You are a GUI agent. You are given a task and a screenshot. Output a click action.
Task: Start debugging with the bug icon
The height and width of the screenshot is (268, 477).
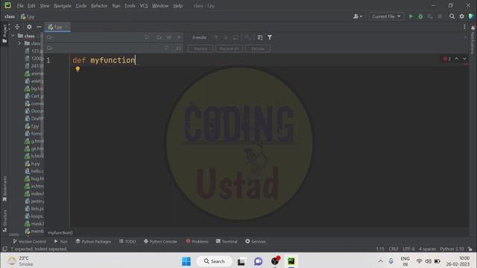[x=420, y=16]
